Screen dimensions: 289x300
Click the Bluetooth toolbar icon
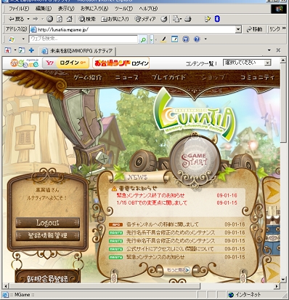(217, 19)
